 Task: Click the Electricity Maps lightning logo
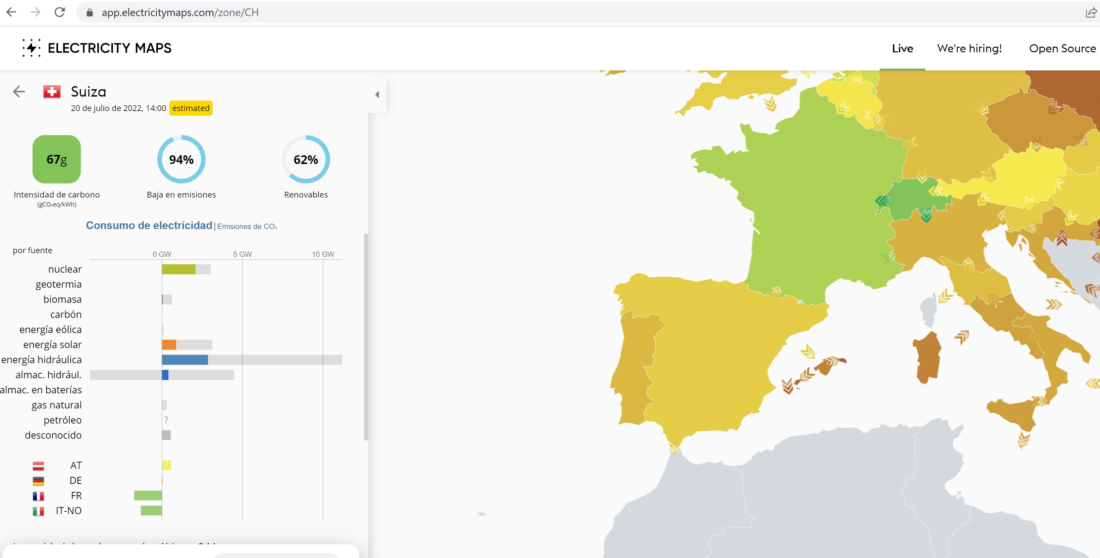[x=31, y=48]
